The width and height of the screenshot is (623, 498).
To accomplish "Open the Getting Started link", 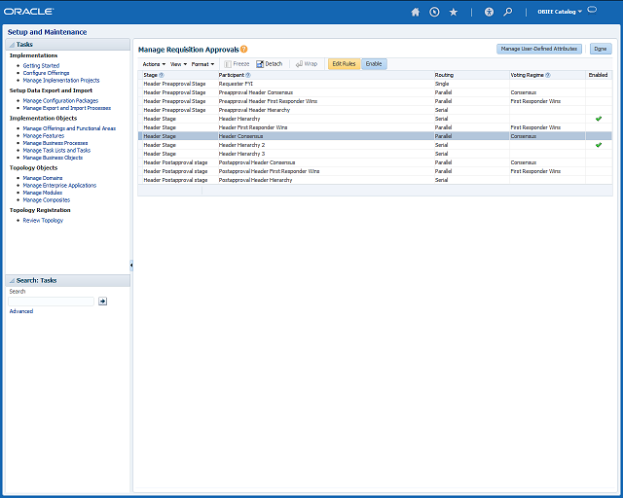I will click(41, 66).
